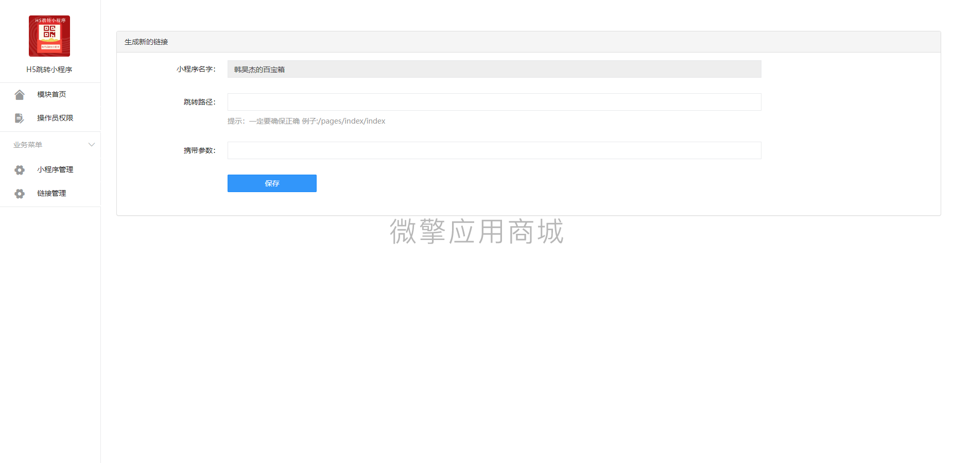953x463 pixels.
Task: Click the 跳转路径 field label
Action: tap(200, 102)
